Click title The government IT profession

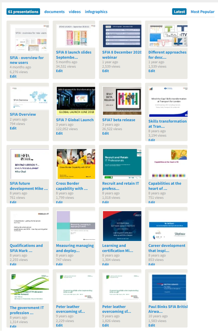[27, 310]
